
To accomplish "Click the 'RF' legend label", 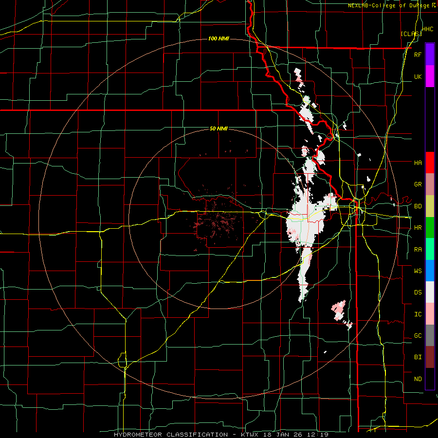I will [x=418, y=55].
